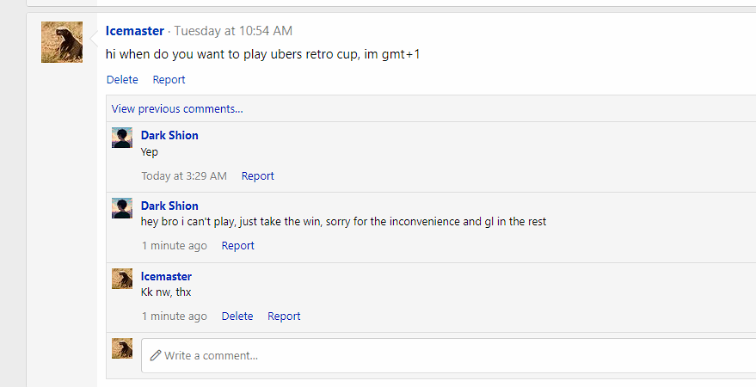
Task: Open Icemaster's profile from the post header name
Action: point(135,31)
